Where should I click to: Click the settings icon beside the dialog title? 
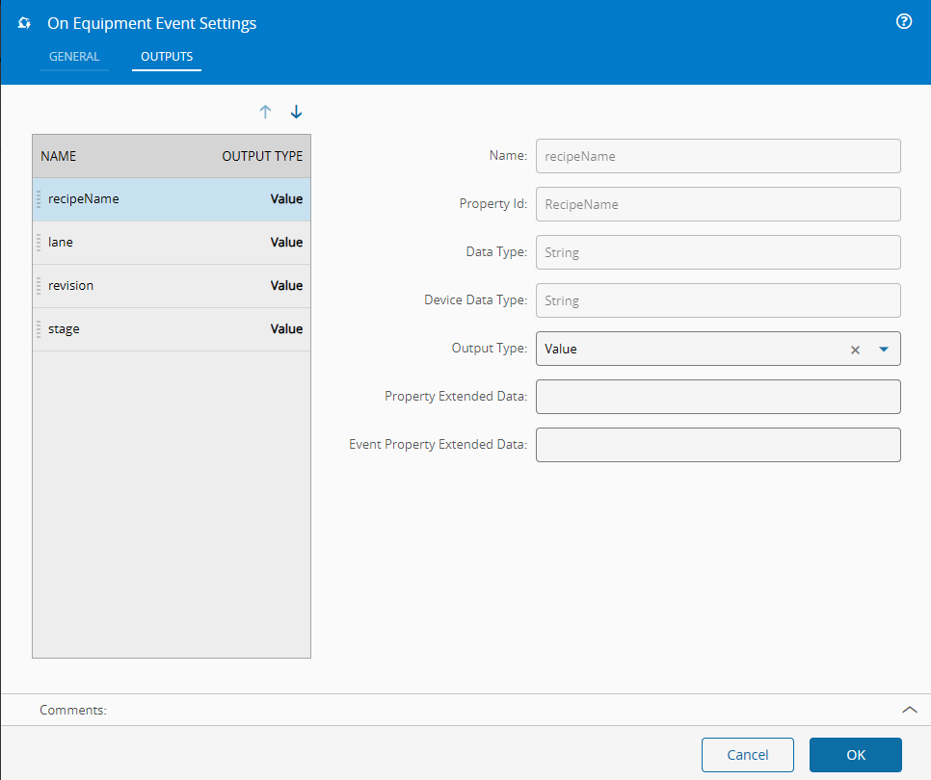pyautogui.click(x=25, y=23)
